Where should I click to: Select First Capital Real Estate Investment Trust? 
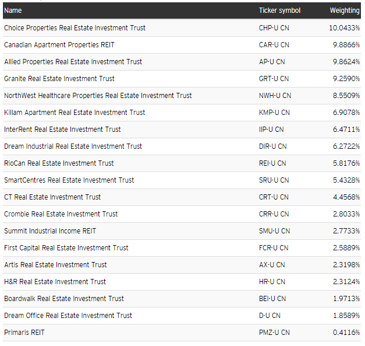point(66,248)
